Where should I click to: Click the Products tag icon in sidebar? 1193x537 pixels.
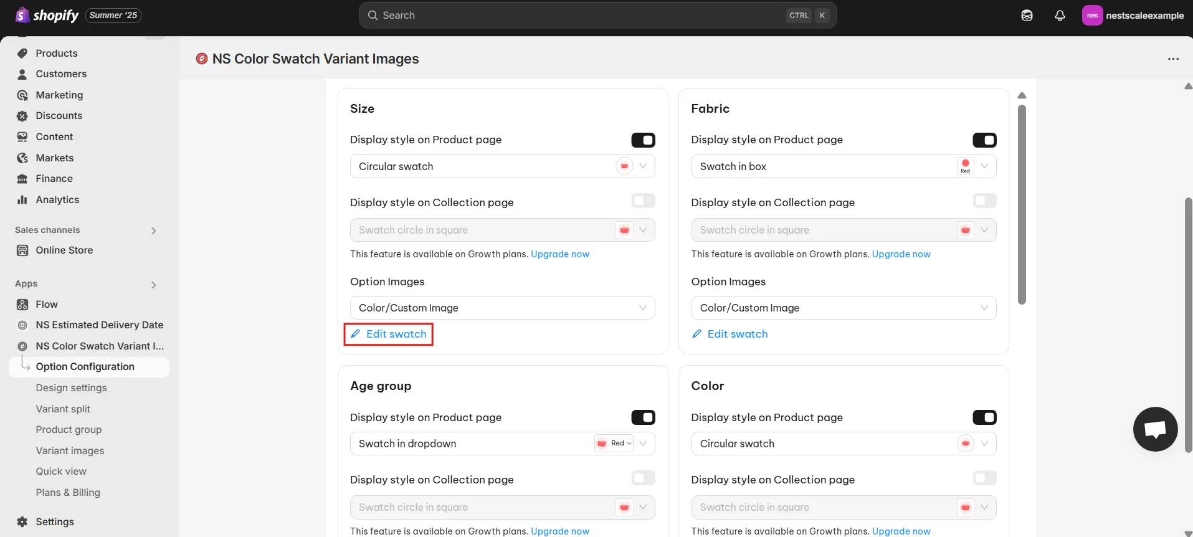click(22, 53)
